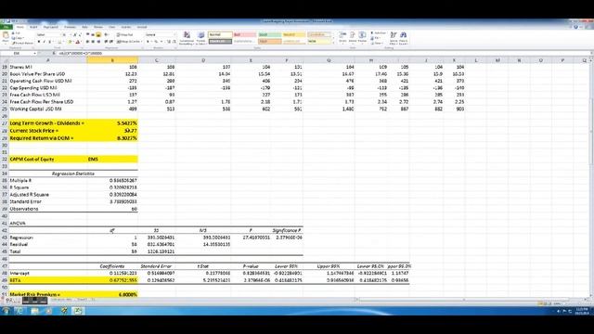The width and height of the screenshot is (594, 334).
Task: Switch to the Page Layout tab
Action: click(50, 27)
